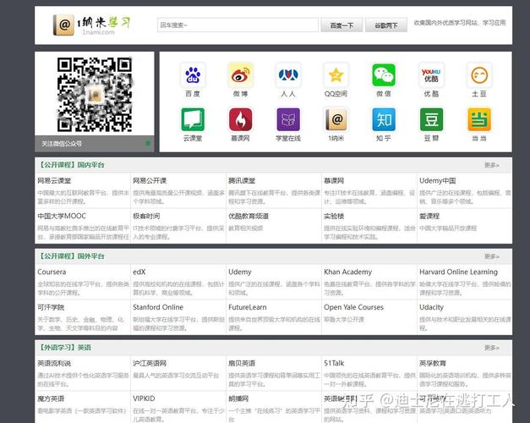Click the Dangdang 当 icon
This screenshot has height=423, width=530.
pyautogui.click(x=479, y=119)
